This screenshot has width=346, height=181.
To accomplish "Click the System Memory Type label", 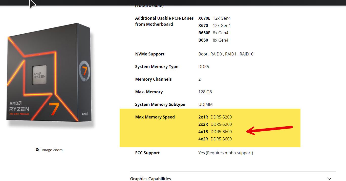I will click(x=157, y=67).
